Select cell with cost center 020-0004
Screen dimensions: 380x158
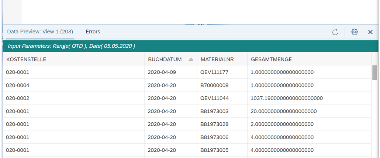click(18, 85)
